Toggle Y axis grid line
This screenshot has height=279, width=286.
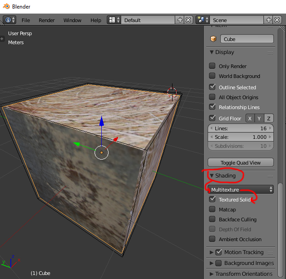pos(259,119)
